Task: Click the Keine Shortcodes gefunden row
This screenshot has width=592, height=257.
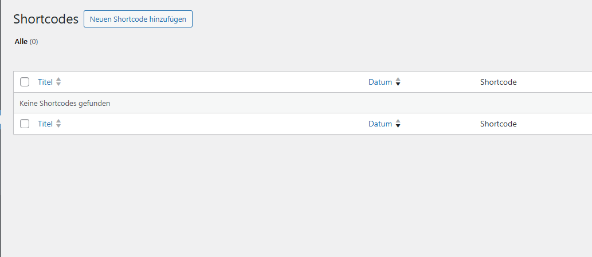Action: tap(65, 104)
